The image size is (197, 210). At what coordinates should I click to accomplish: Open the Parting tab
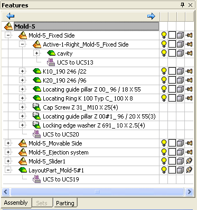[x=65, y=203]
